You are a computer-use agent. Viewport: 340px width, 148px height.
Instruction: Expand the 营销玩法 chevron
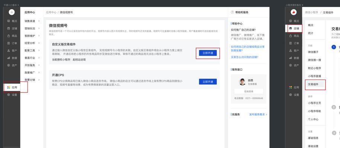coord(39,28)
